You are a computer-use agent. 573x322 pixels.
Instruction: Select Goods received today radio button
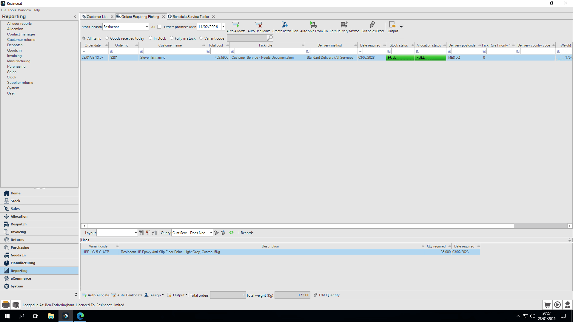click(107, 38)
